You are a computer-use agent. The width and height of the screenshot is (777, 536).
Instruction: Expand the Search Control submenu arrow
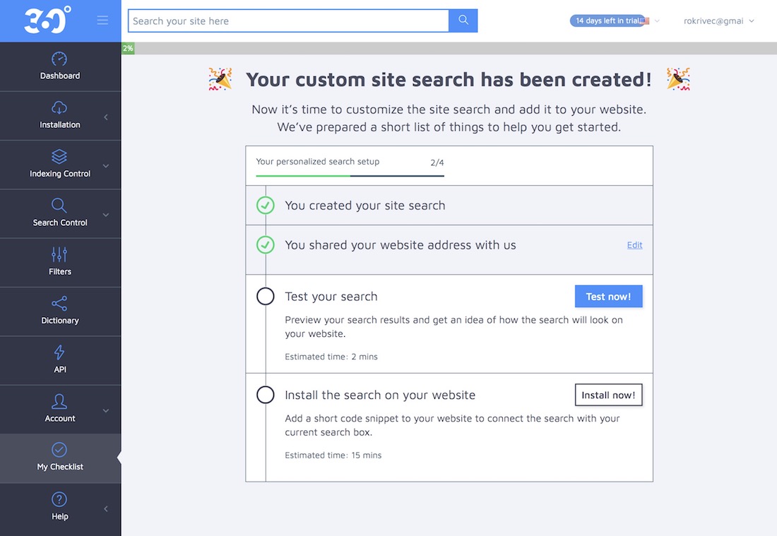[x=106, y=215]
